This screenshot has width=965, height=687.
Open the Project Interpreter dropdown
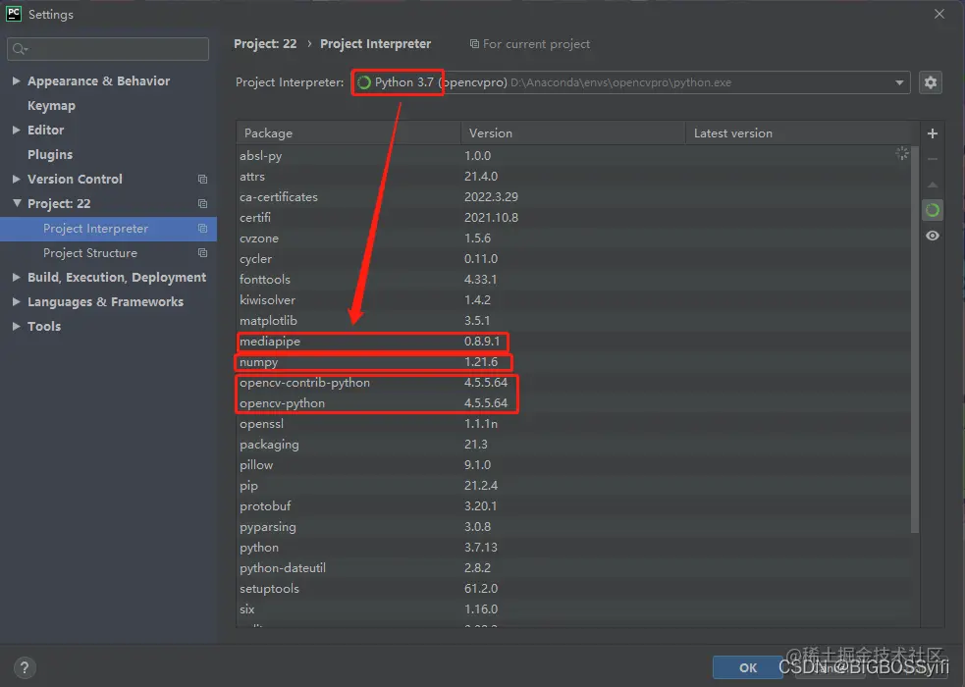click(898, 82)
